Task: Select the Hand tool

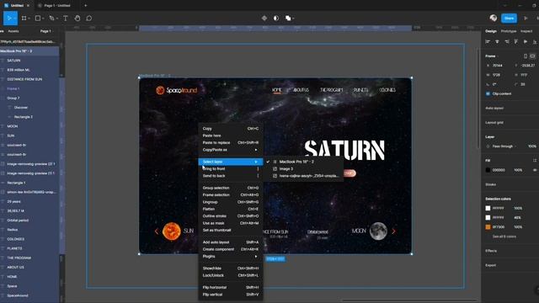Action: (x=77, y=19)
